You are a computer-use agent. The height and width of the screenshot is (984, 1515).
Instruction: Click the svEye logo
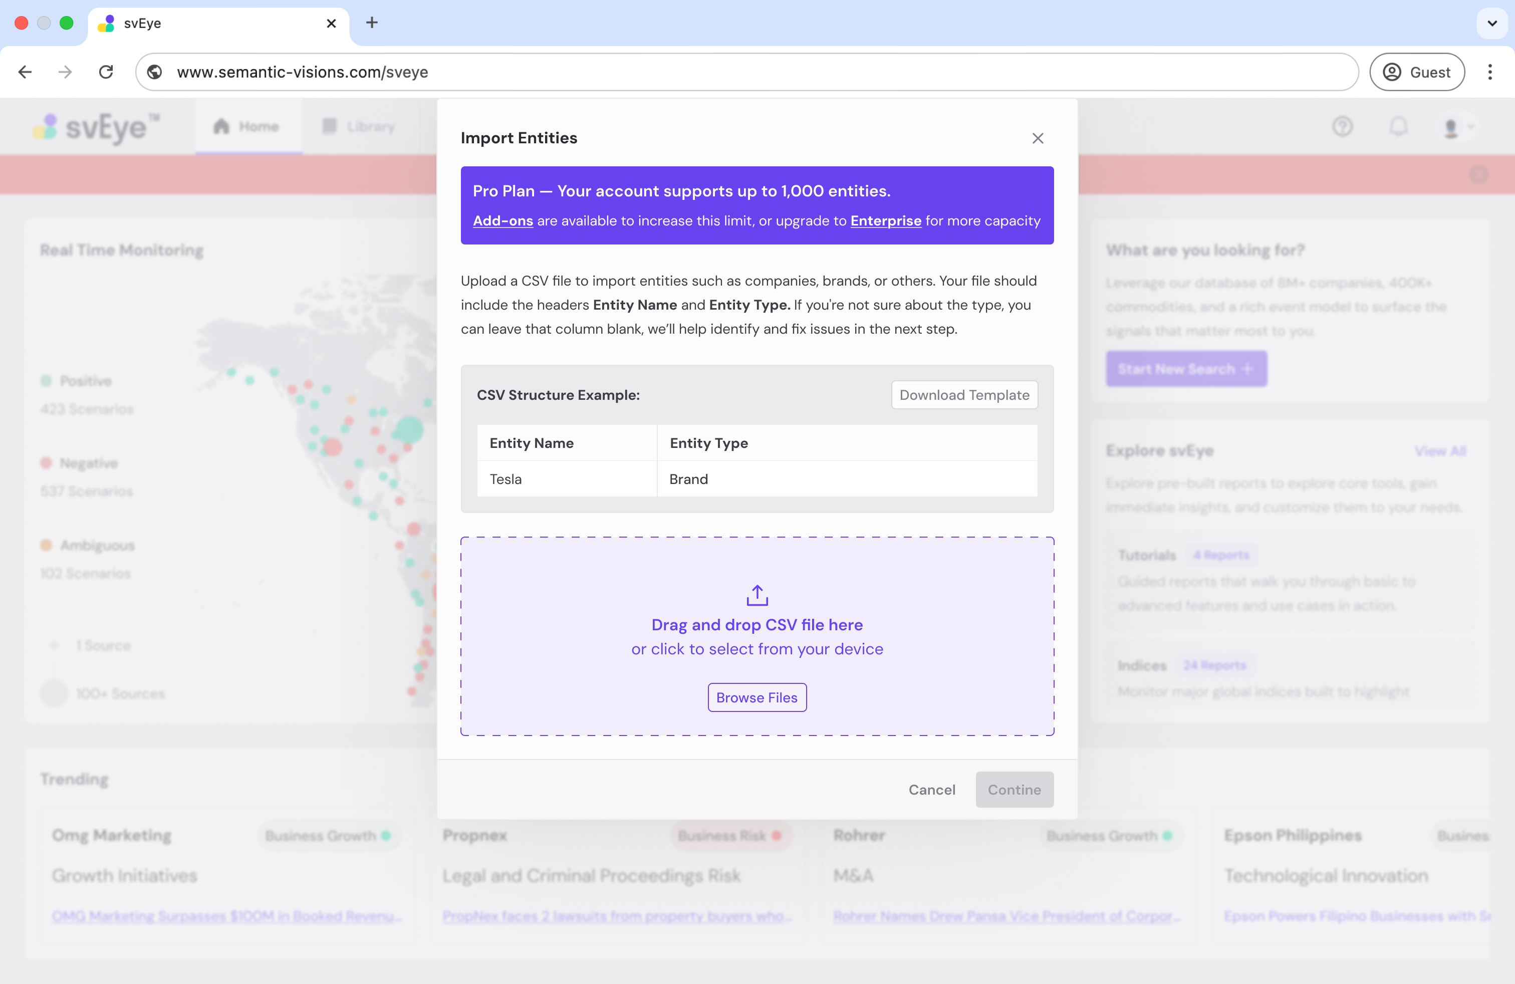(96, 127)
